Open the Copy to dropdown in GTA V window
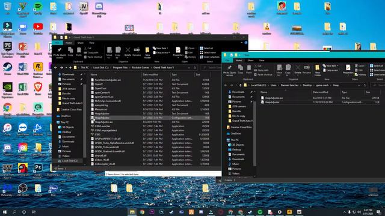 [118, 53]
